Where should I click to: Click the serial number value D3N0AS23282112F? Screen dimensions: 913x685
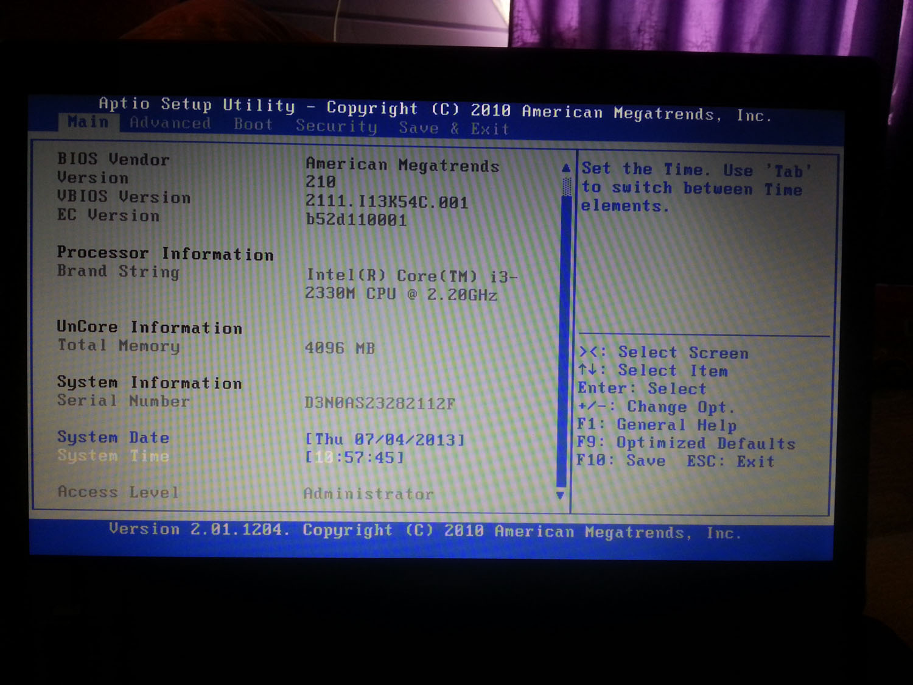[x=380, y=403]
